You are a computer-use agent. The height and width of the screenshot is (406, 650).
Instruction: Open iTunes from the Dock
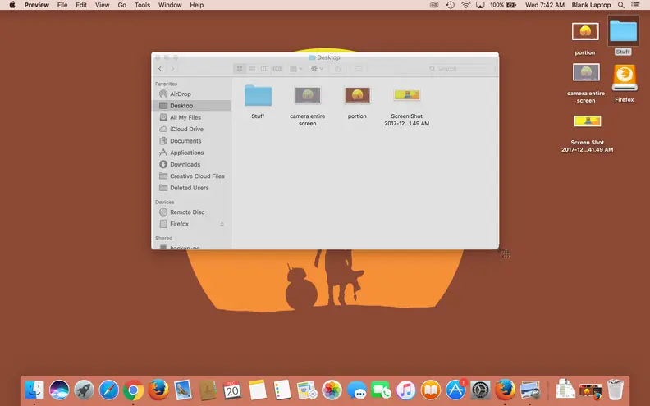[x=405, y=390]
